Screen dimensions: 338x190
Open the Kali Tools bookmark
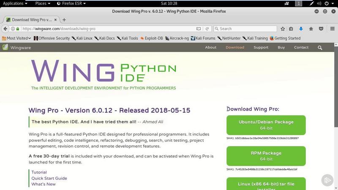(128, 38)
